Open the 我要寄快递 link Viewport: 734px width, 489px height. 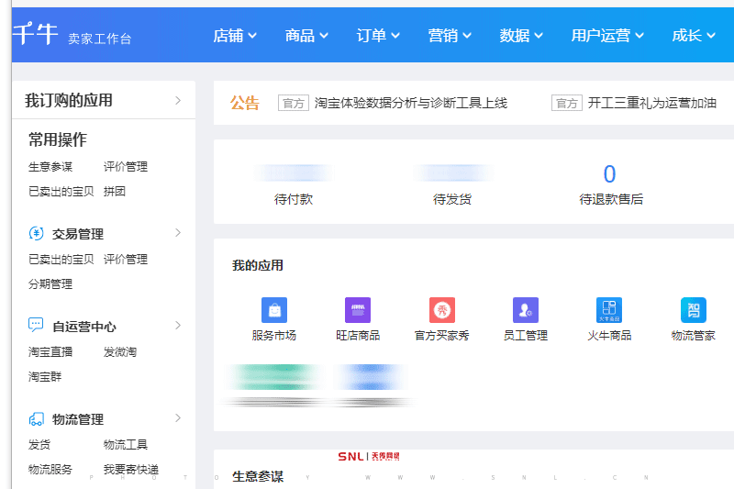[131, 470]
